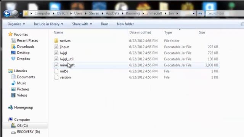Open the Organize dropdown menu
244x137 pixels.
pyautogui.click(x=16, y=24)
